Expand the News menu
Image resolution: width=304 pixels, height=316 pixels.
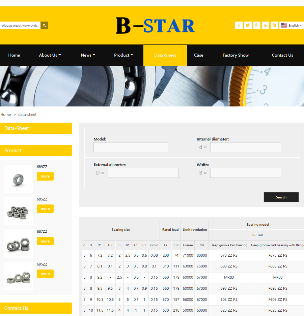tap(88, 55)
